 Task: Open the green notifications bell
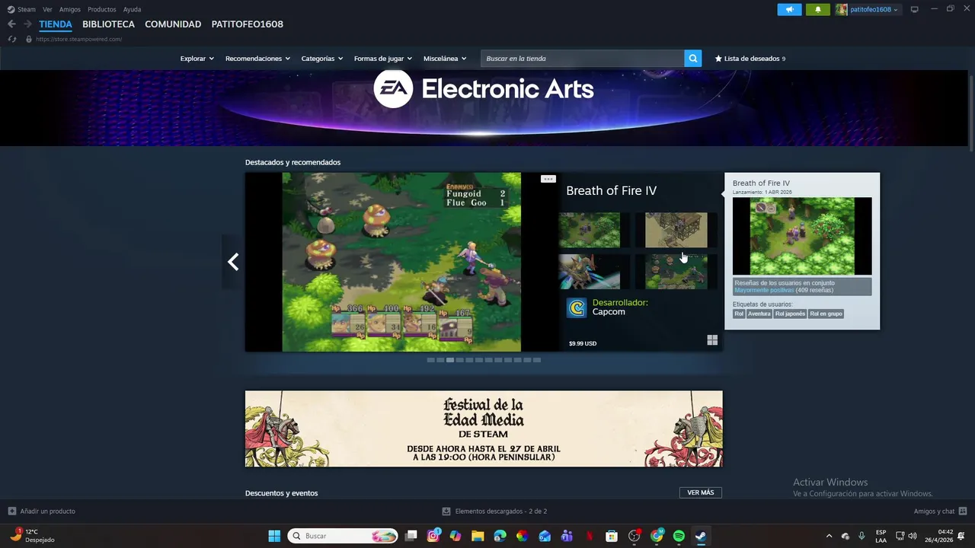pyautogui.click(x=818, y=9)
